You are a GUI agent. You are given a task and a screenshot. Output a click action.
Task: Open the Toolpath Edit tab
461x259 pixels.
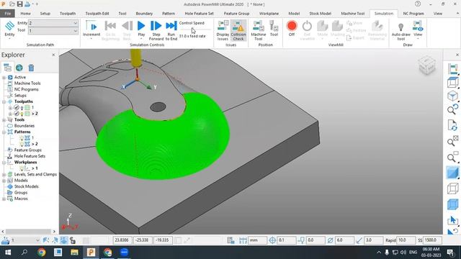(97, 14)
